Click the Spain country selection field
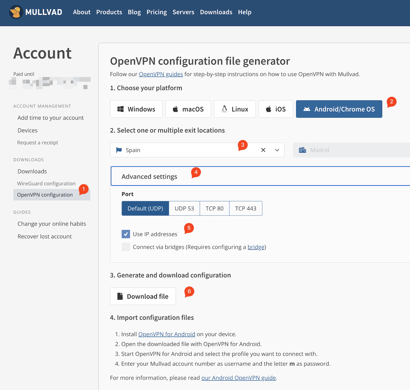The width and height of the screenshot is (410, 390). click(x=197, y=150)
